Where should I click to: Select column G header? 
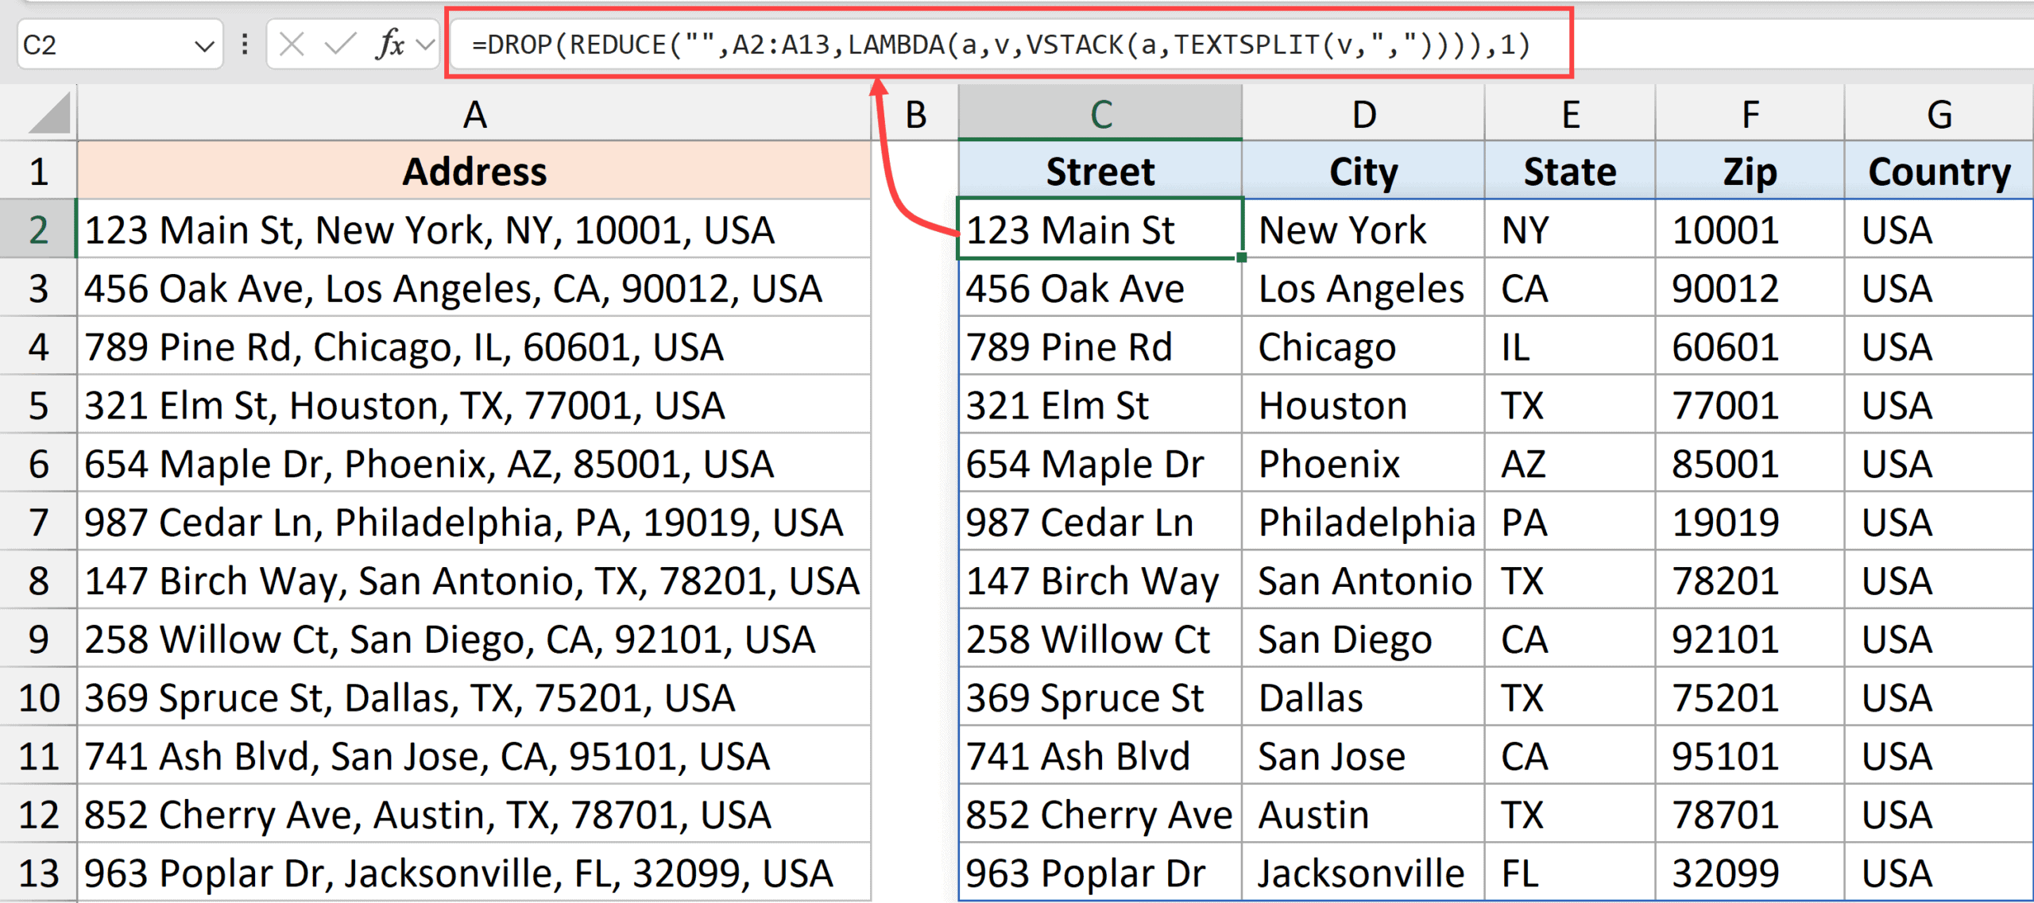1939,115
